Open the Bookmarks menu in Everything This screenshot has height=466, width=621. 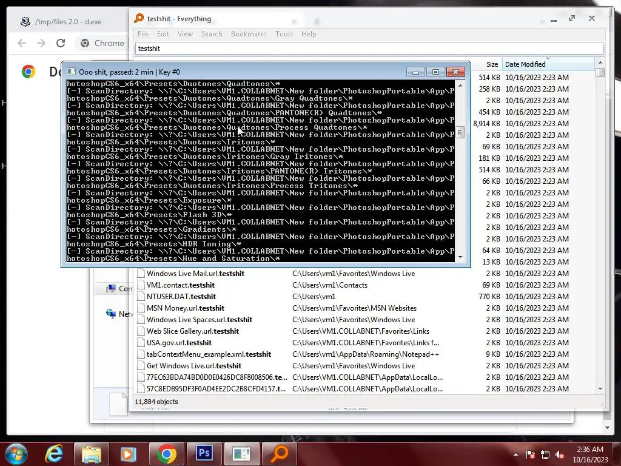(248, 34)
